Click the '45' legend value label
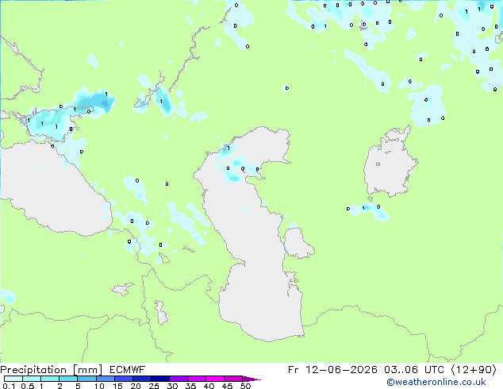The height and width of the screenshot is (389, 503). click(x=227, y=386)
